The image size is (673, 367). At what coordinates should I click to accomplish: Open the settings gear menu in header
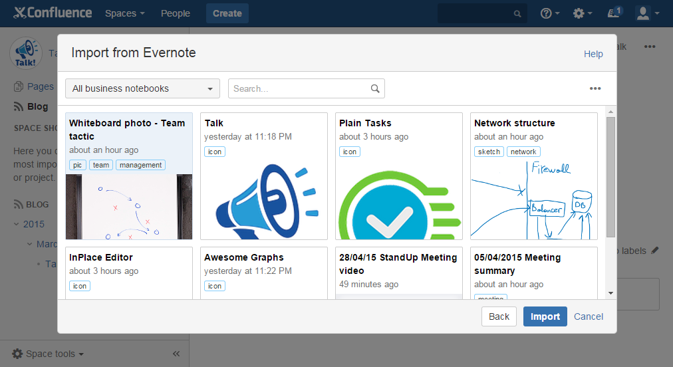point(579,13)
